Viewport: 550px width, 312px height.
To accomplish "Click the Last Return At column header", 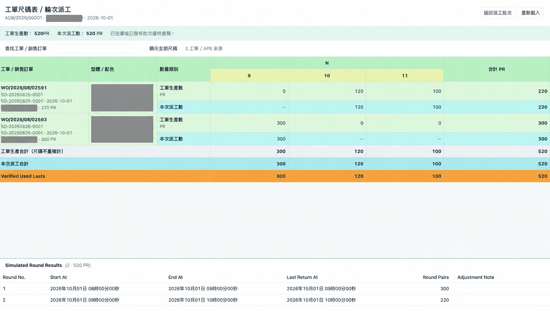I will [x=302, y=277].
